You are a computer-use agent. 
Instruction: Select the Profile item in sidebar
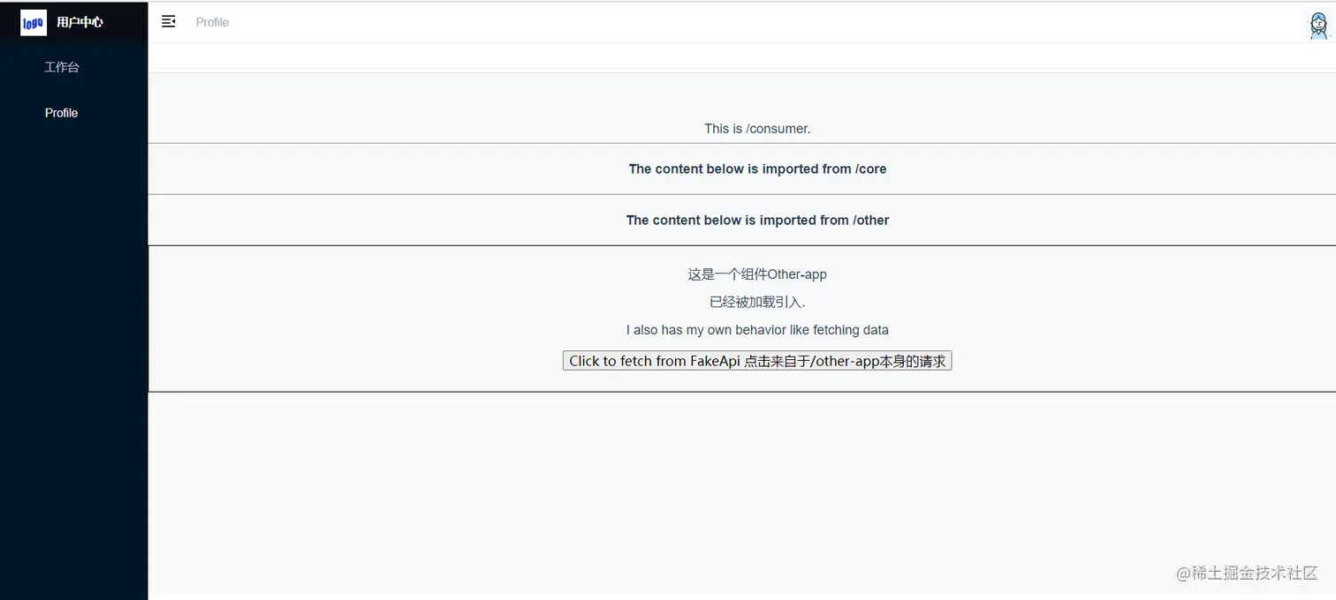click(x=62, y=113)
